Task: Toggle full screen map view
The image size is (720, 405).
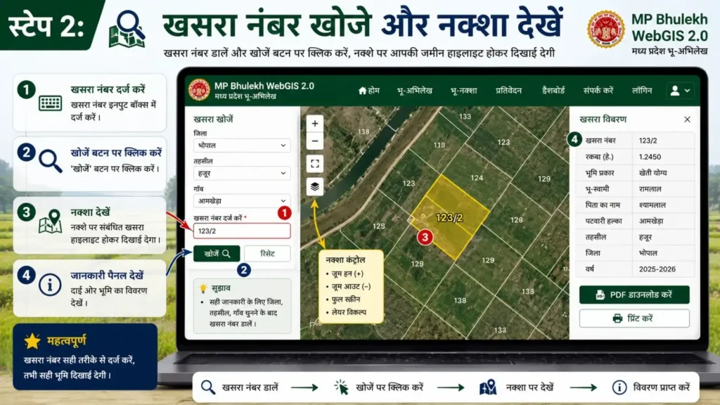Action: coord(315,163)
